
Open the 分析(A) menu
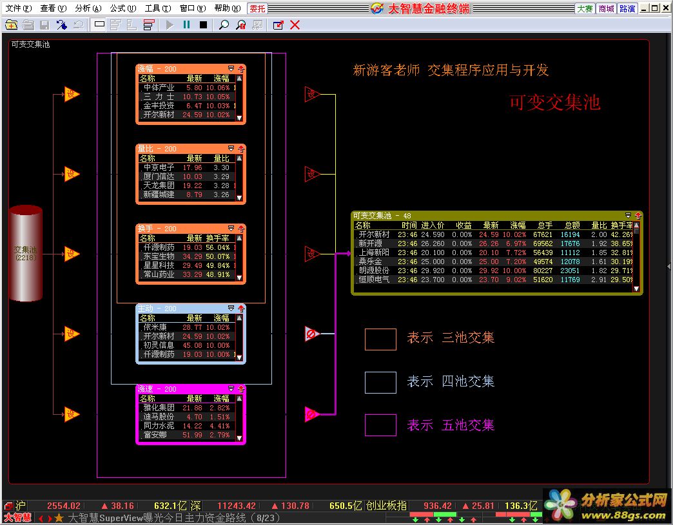coord(88,8)
